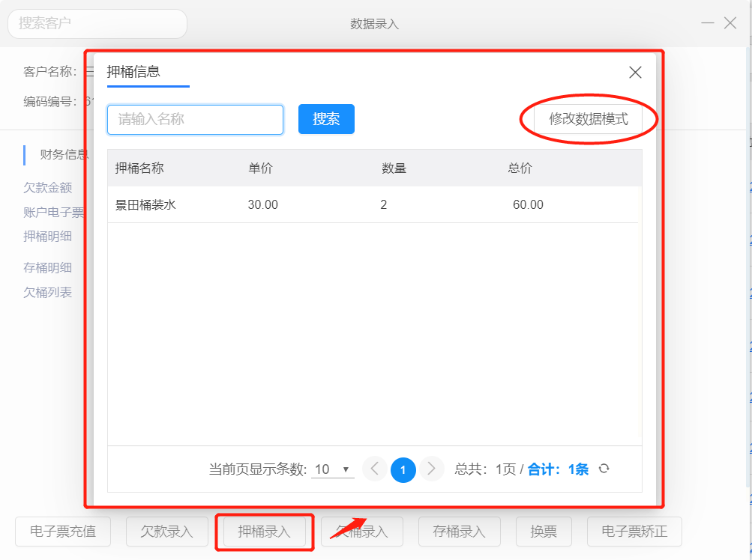This screenshot has height=560, width=752.
Task: Click the refresh icon beside the total count
Action: [604, 469]
